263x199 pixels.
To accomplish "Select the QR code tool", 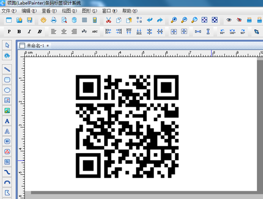I will [x=7, y=162].
